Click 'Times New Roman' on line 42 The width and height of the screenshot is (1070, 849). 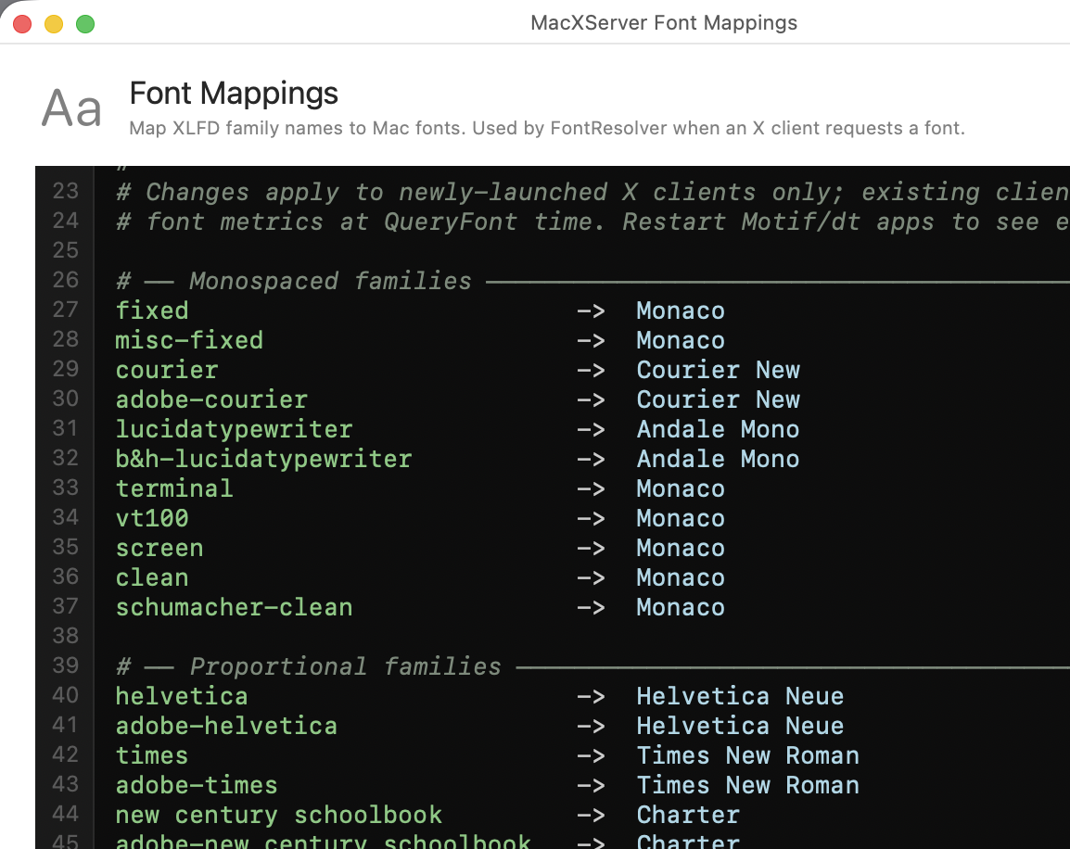click(748, 755)
